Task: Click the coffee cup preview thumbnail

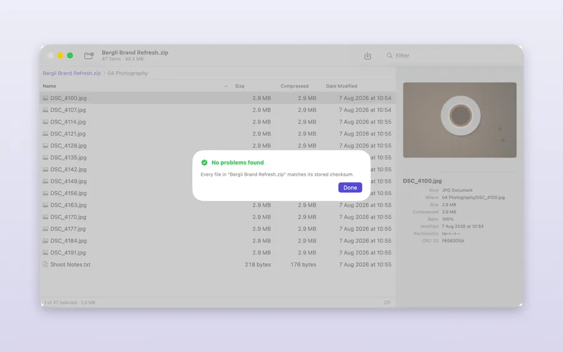Action: (x=460, y=120)
